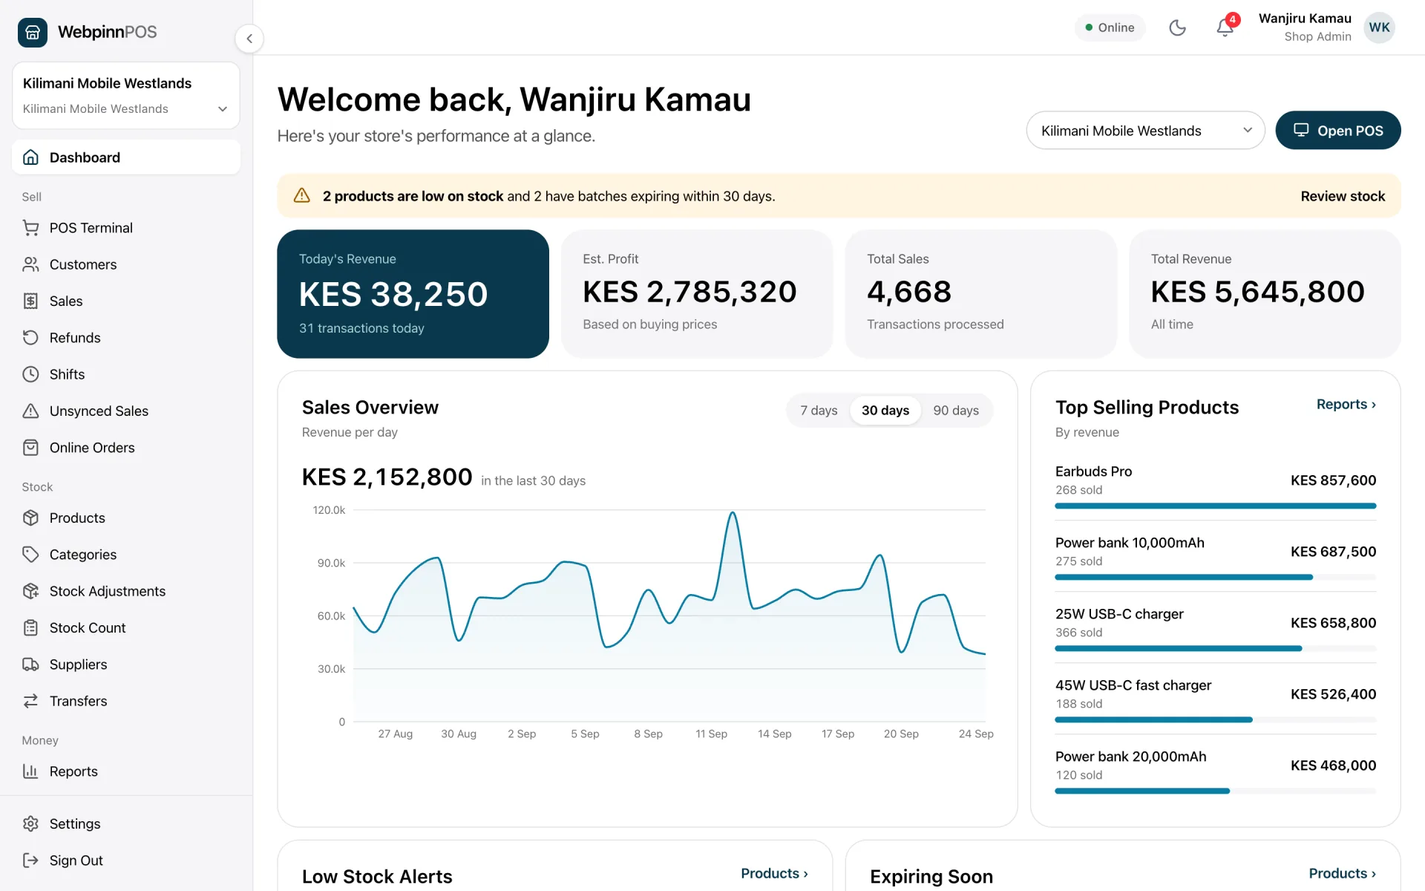
Task: Click the Review stock link
Action: tap(1343, 196)
